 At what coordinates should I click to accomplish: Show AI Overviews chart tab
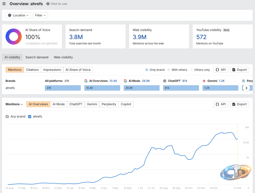tap(38, 104)
